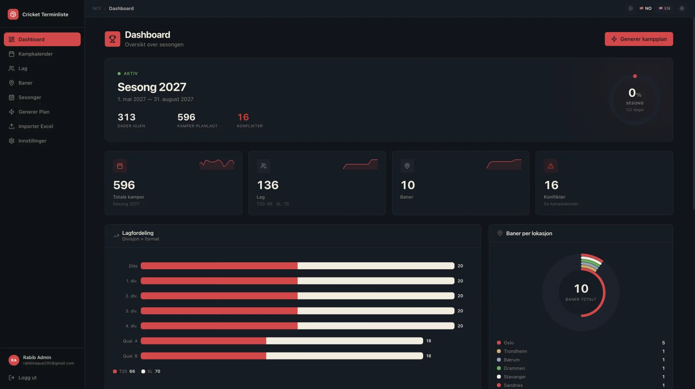This screenshot has height=389, width=695.
Task: Select Generer Plan in sidebar
Action: pyautogui.click(x=42, y=112)
